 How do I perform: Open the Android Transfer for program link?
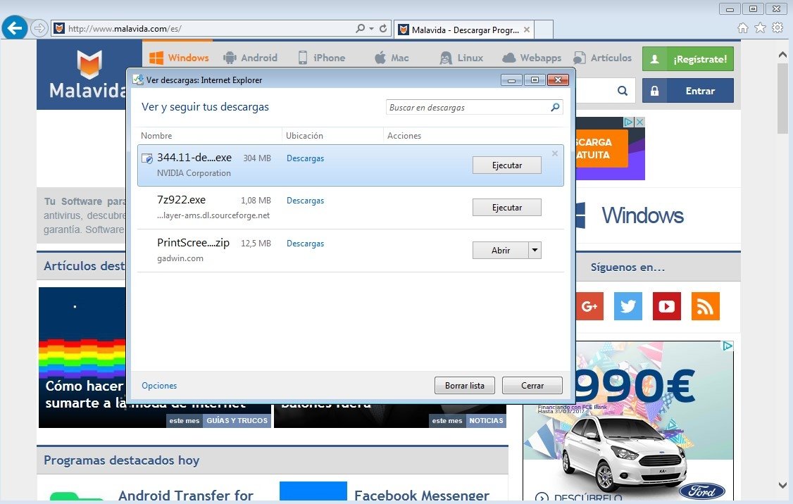186,496
